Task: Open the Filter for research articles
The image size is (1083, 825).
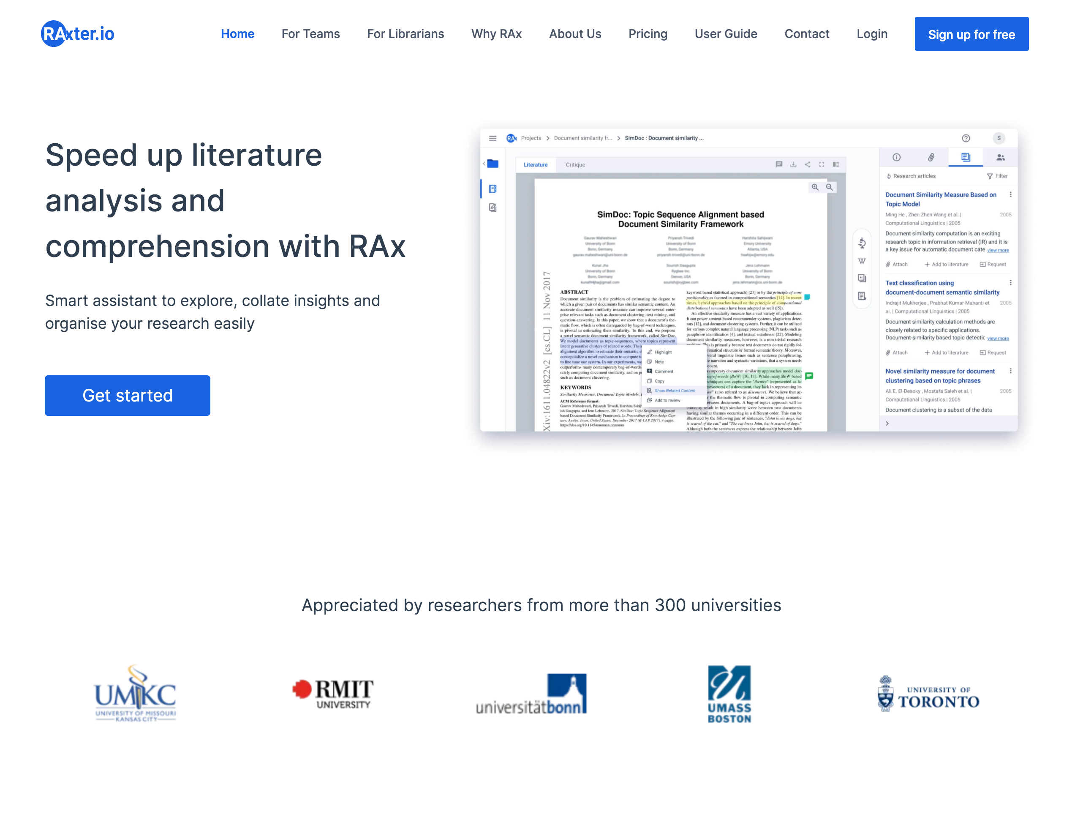Action: point(997,176)
